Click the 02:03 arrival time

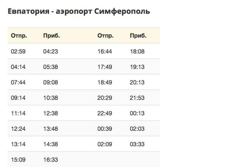coord(137,129)
